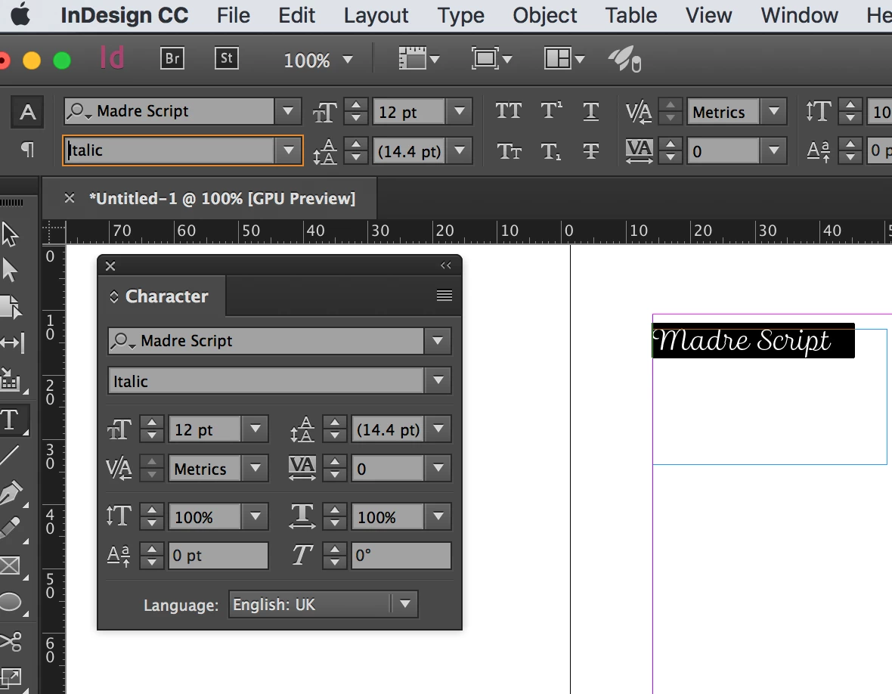Adjust Character panel tracking stepper

coord(334,468)
